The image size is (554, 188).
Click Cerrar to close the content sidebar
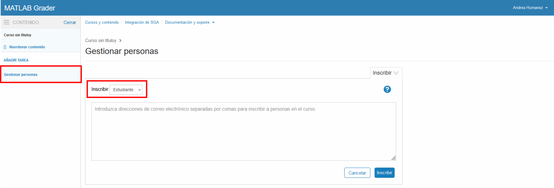click(x=70, y=22)
